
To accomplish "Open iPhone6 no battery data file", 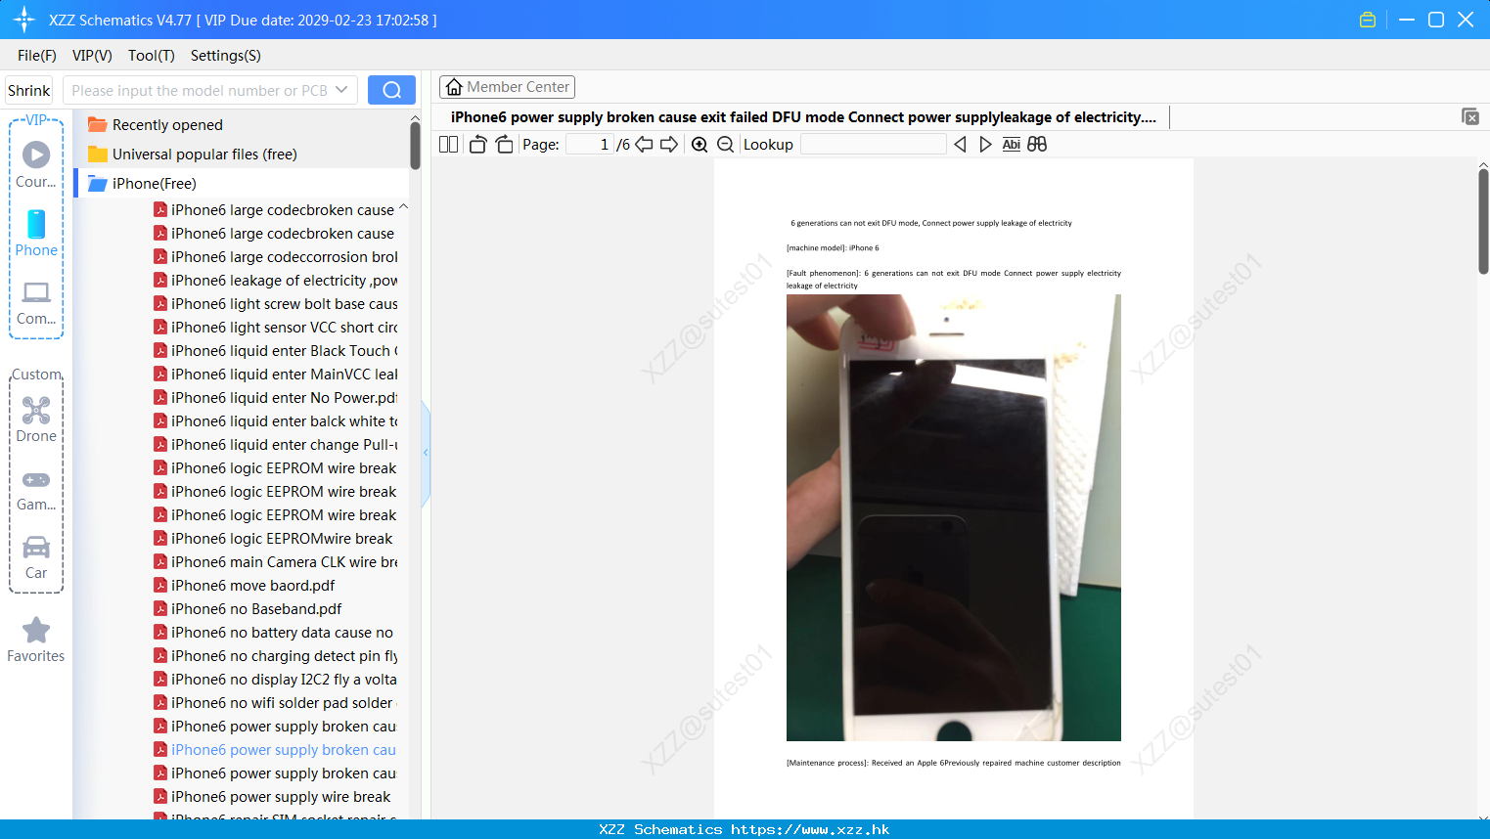I will click(274, 633).
